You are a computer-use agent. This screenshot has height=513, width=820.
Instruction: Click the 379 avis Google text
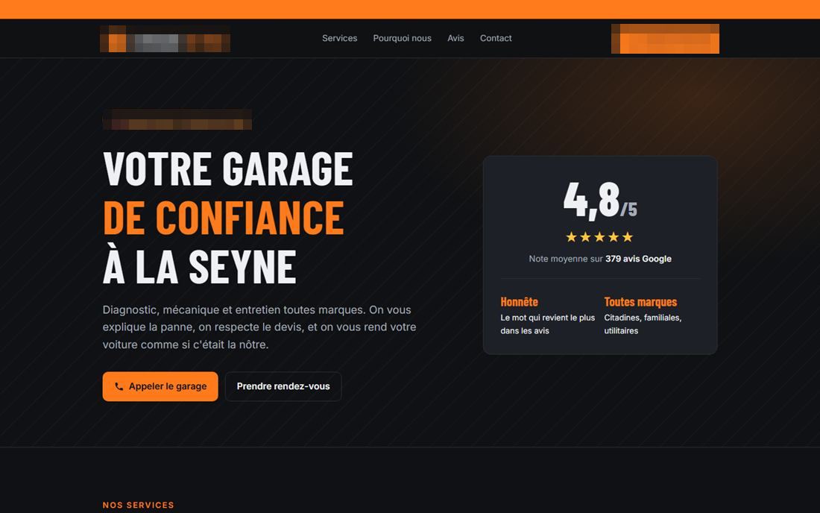[638, 259]
